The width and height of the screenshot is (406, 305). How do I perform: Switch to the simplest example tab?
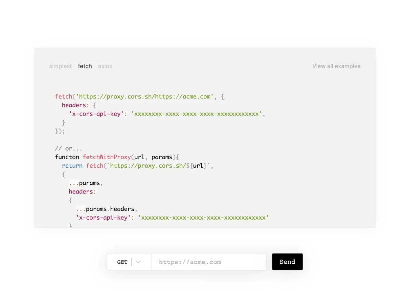61,66
